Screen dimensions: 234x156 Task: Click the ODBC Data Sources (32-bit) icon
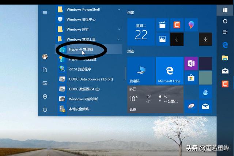62,79
